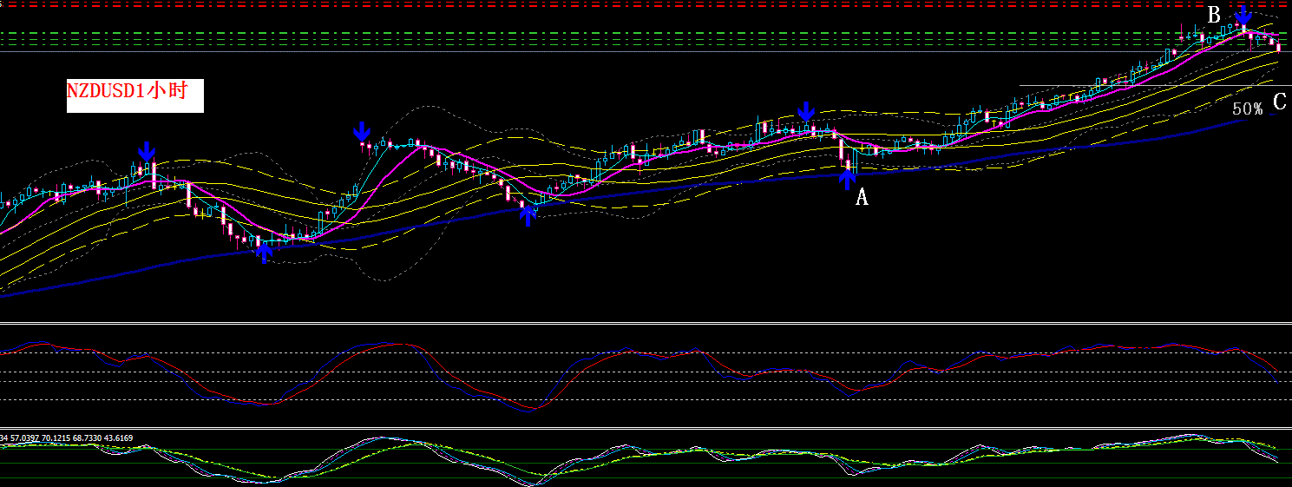The height and width of the screenshot is (487, 1292).
Task: Click the indicator value 57.0397
Action: point(24,438)
